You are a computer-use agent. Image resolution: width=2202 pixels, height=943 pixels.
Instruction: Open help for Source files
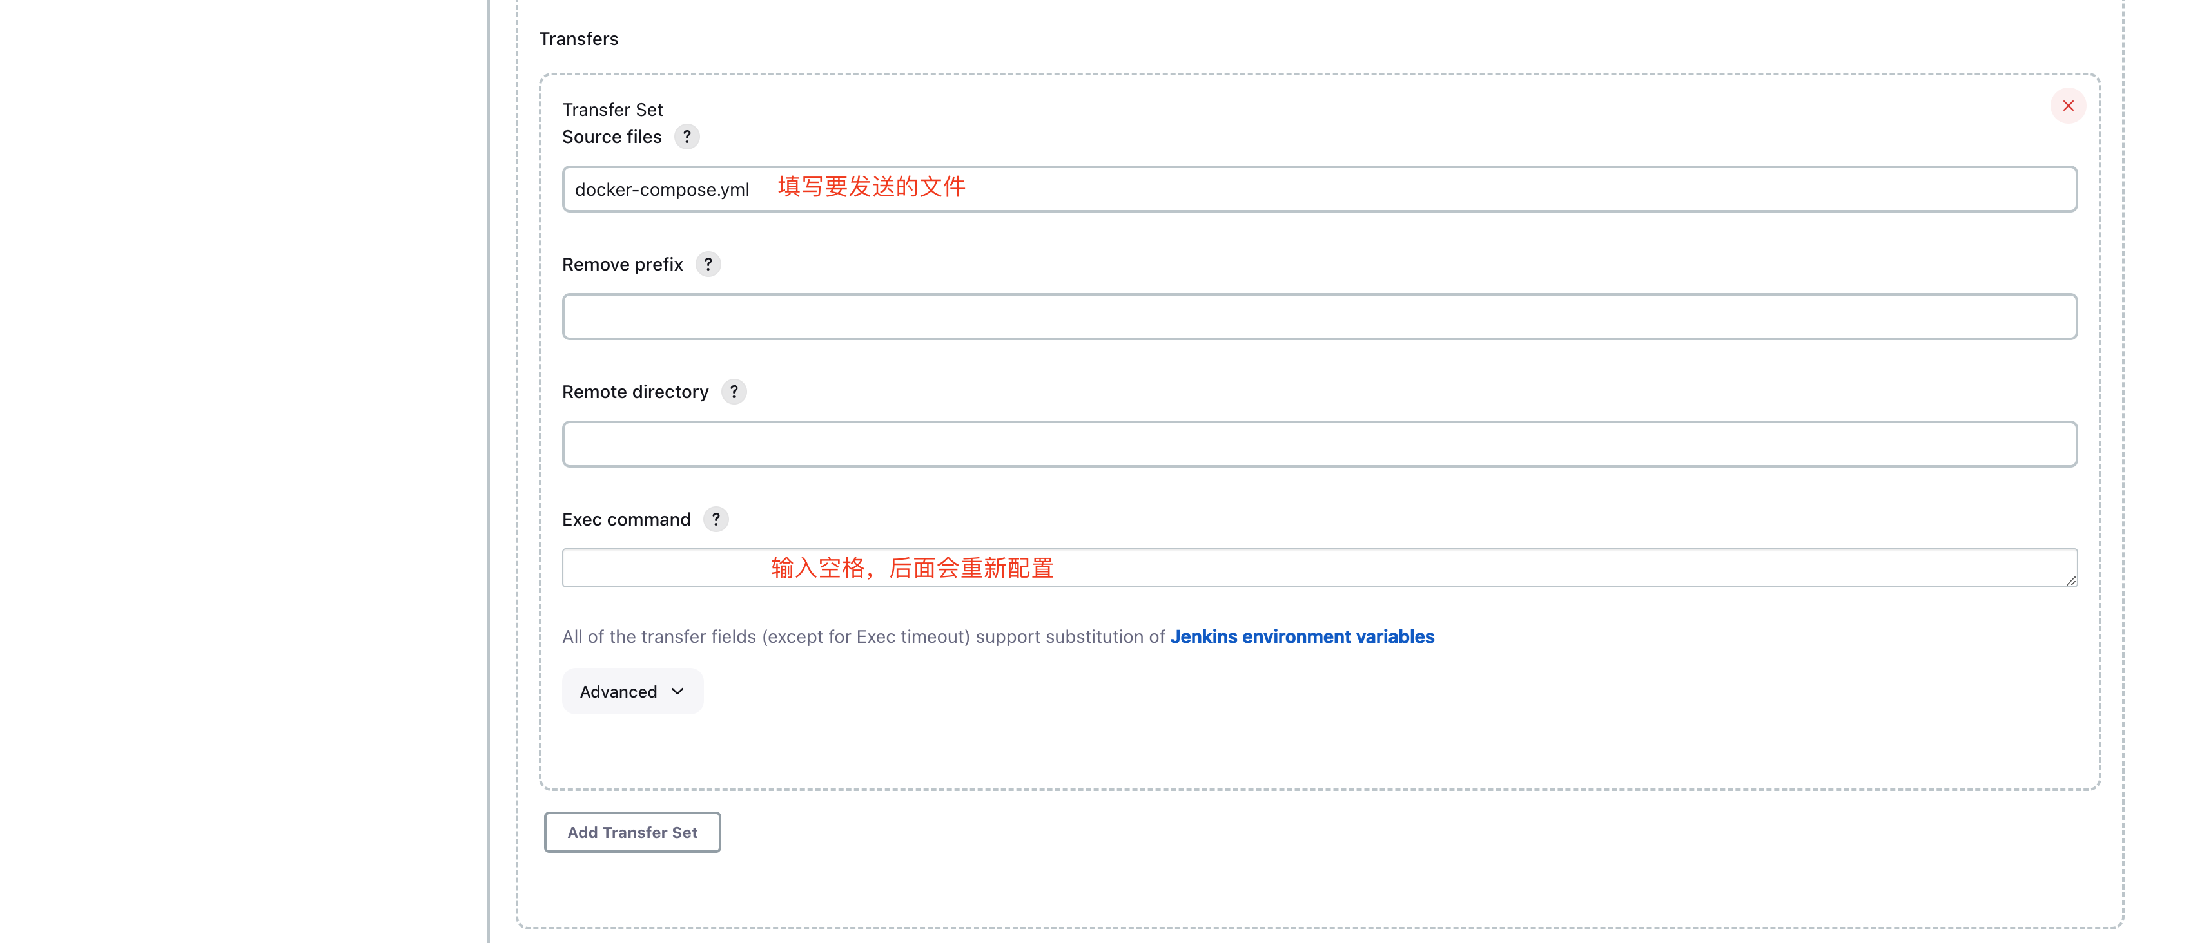pyautogui.click(x=687, y=137)
